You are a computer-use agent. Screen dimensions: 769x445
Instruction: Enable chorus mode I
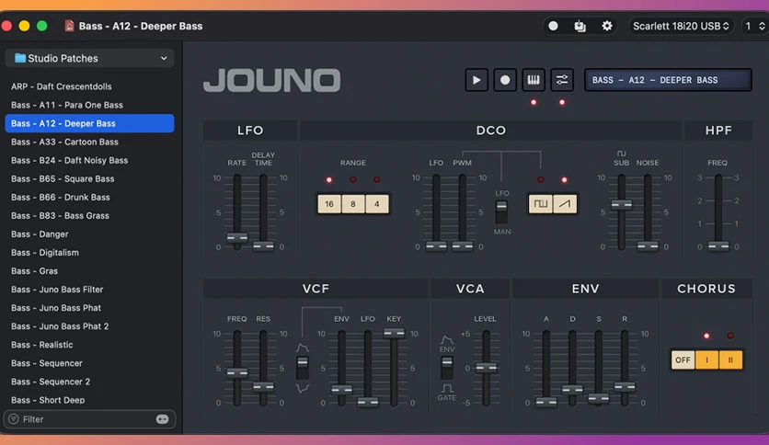coord(706,360)
